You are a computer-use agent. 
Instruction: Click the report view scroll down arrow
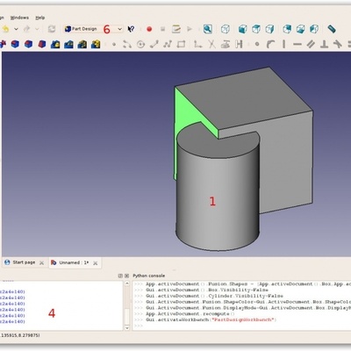point(127,328)
